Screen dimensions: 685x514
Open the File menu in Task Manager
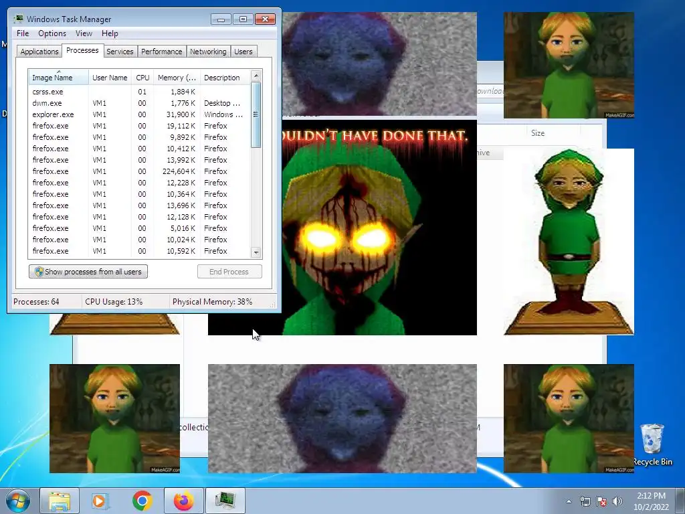click(23, 33)
